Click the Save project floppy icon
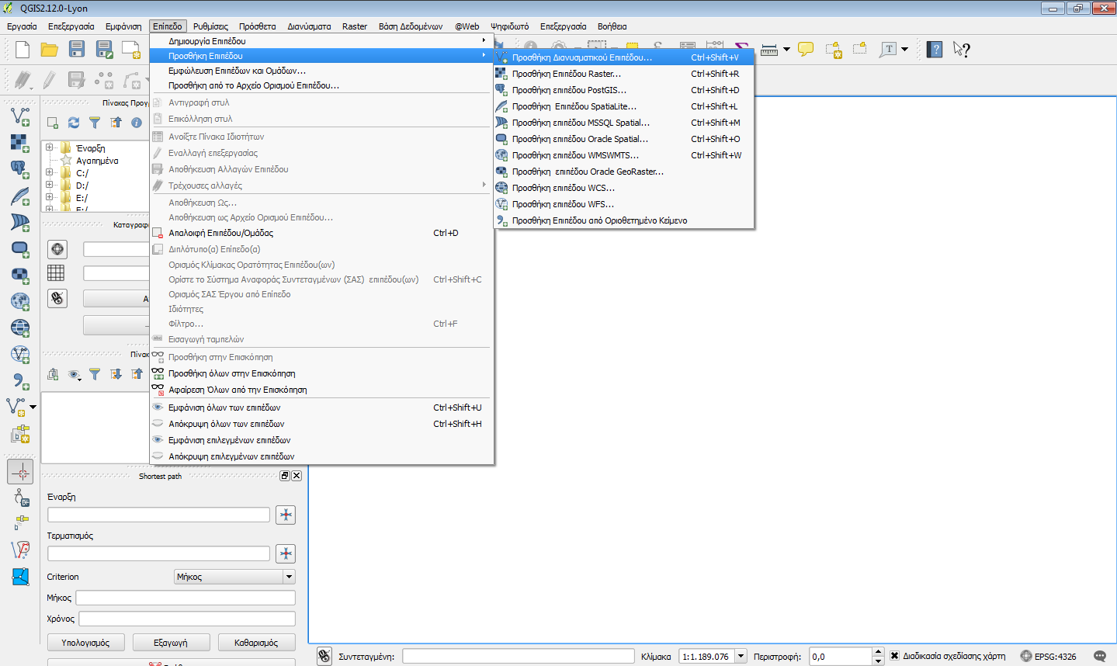The width and height of the screenshot is (1117, 666). pos(76,50)
